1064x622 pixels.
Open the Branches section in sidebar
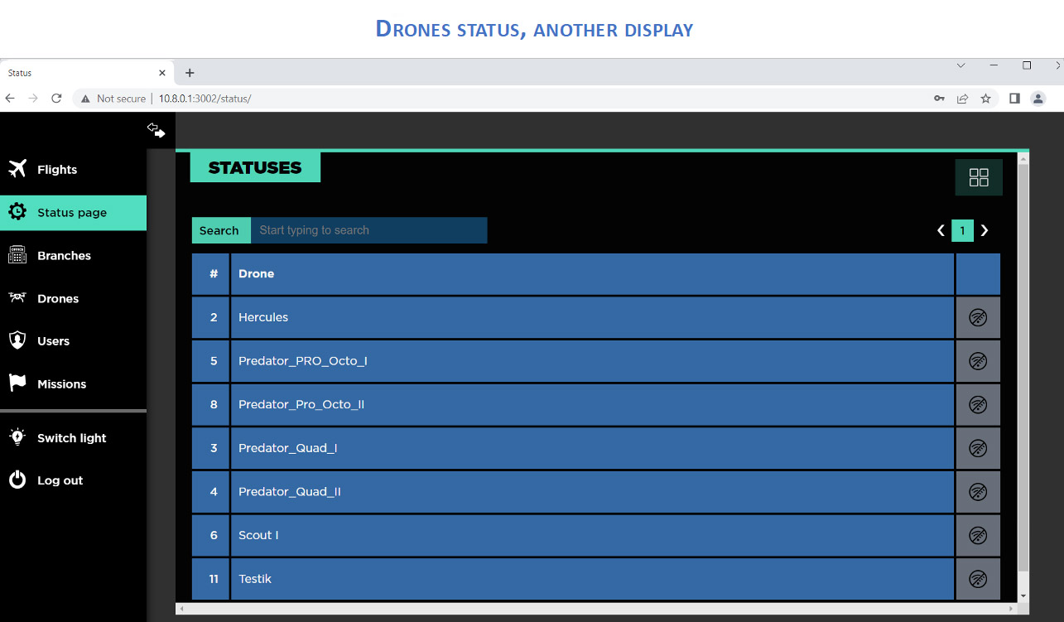(x=64, y=256)
